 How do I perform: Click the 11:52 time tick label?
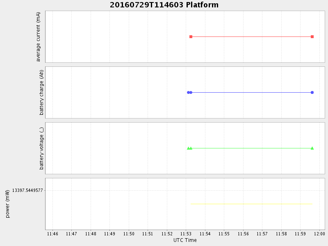(167, 234)
